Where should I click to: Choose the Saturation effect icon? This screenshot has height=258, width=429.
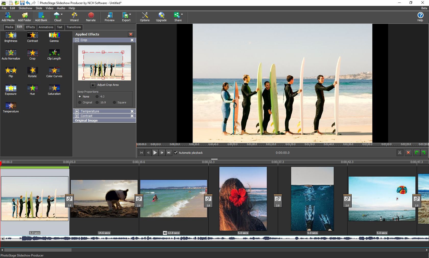click(54, 88)
